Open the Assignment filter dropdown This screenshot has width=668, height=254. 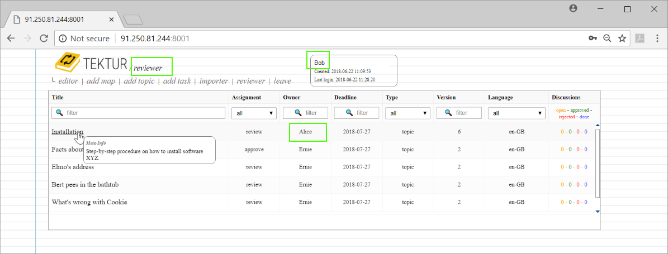254,113
